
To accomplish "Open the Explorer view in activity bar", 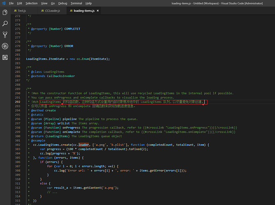I will [5, 13].
